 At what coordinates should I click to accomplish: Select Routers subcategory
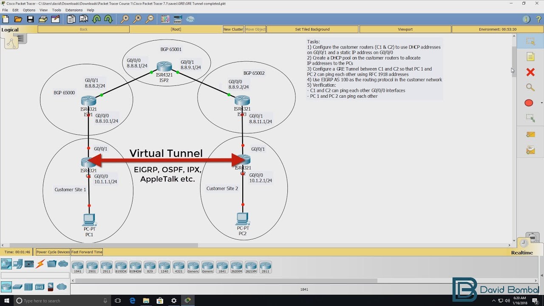pyautogui.click(x=6, y=287)
